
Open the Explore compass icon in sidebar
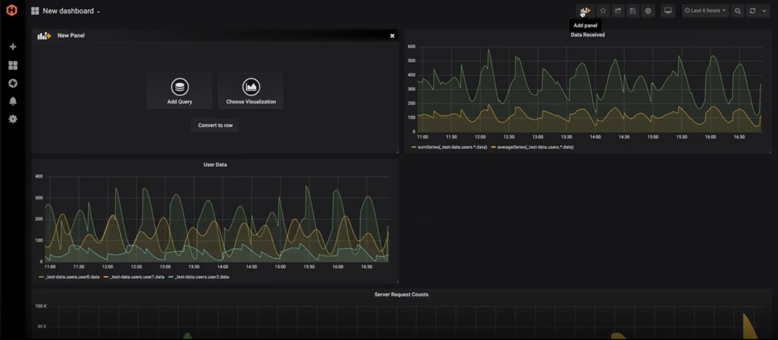[x=12, y=83]
